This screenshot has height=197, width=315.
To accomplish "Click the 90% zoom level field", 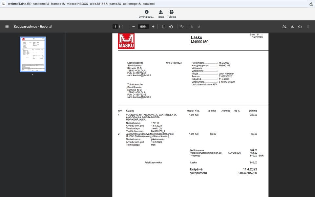I will [143, 27].
